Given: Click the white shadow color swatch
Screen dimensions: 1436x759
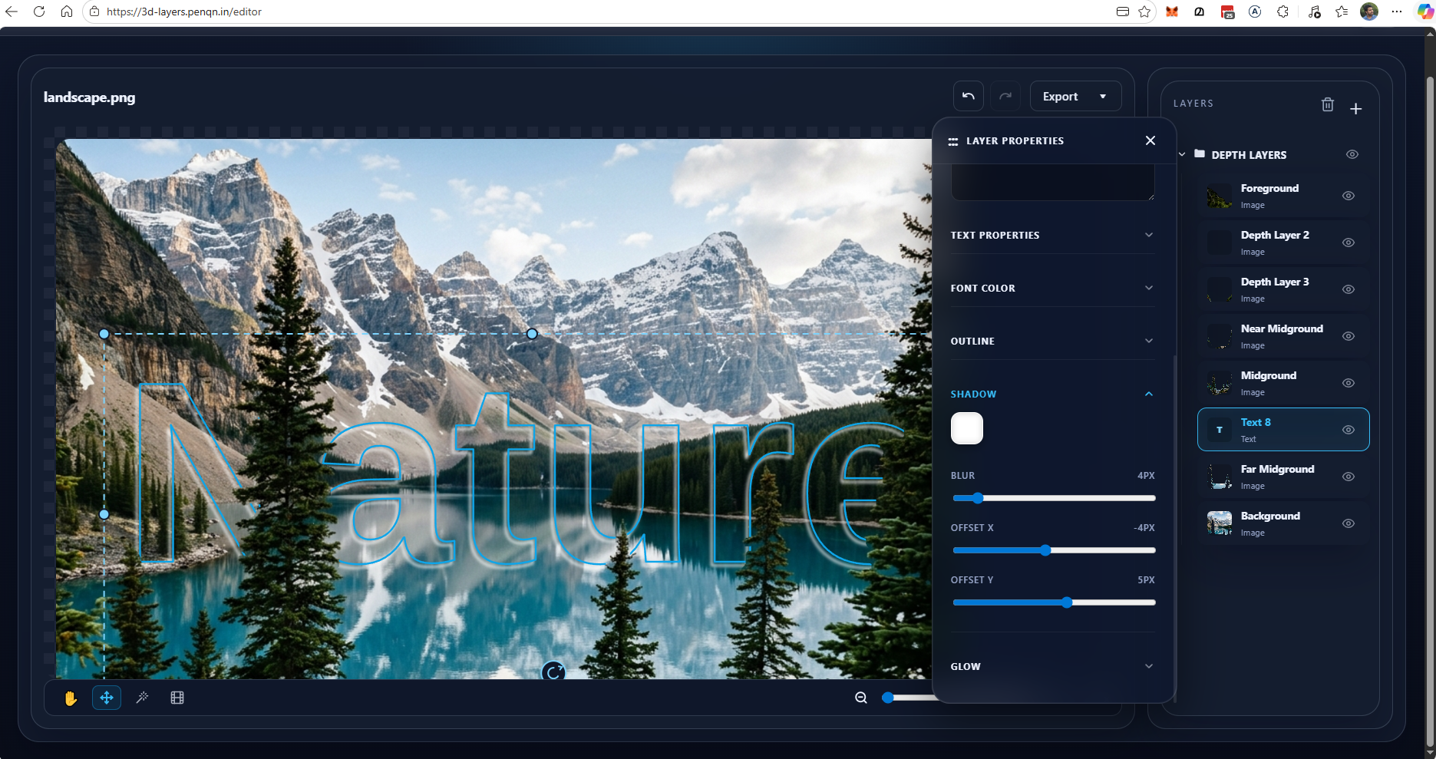Looking at the screenshot, I should [966, 428].
